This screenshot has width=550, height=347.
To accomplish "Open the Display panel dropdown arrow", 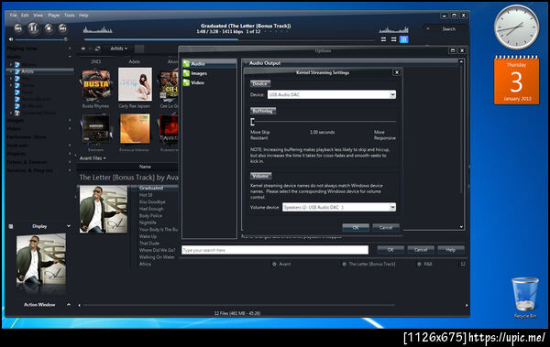I will [69, 226].
